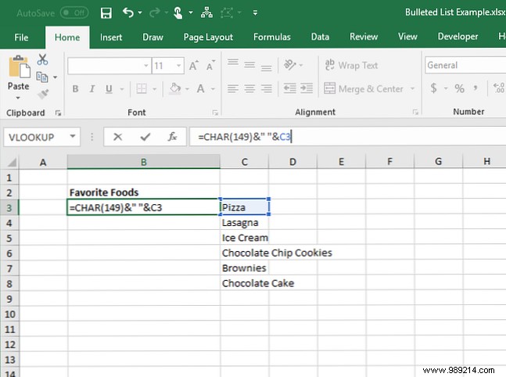Click the Borders icon
Image resolution: width=506 pixels, height=377 pixels.
(x=142, y=88)
